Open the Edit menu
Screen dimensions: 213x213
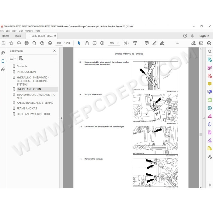pos(8,31)
